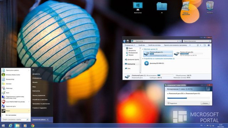
Task: Open File Explorer from the taskbar
Action: [17, 126]
